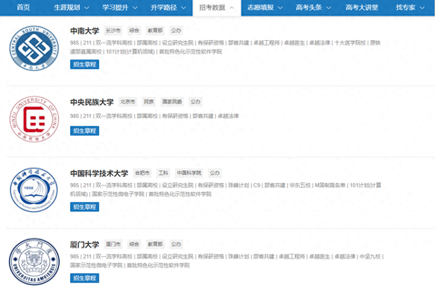
Task: Click the 厦门市 tag
Action: click(x=114, y=244)
